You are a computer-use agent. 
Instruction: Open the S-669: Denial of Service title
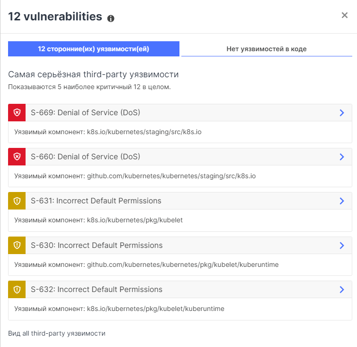tap(85, 113)
